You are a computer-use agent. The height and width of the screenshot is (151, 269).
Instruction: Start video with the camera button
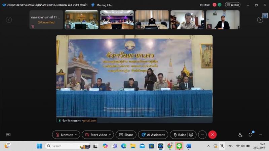(x=96, y=135)
